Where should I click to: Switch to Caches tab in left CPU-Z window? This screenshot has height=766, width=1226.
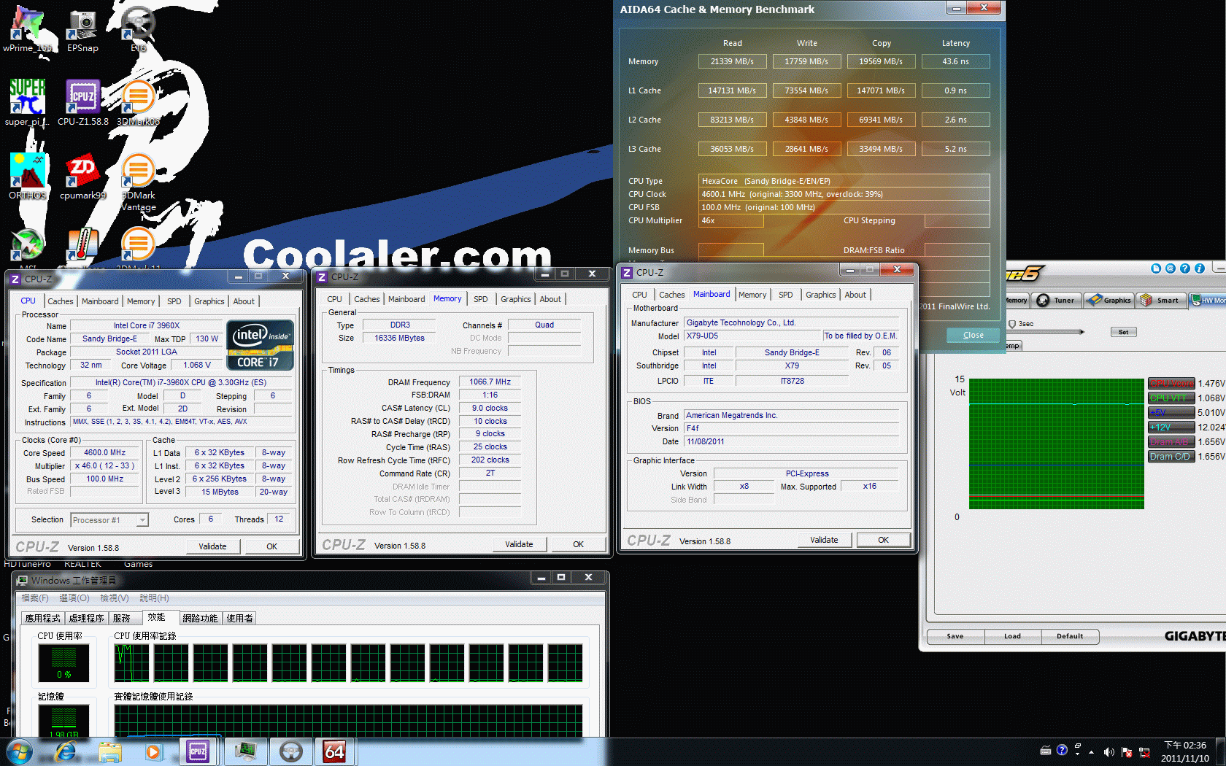pyautogui.click(x=61, y=301)
